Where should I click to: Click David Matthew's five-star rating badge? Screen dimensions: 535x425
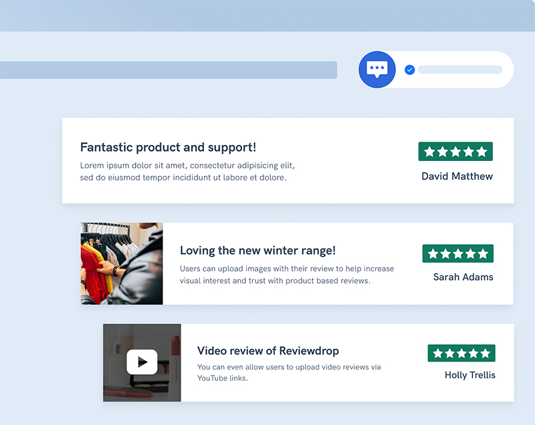point(455,152)
